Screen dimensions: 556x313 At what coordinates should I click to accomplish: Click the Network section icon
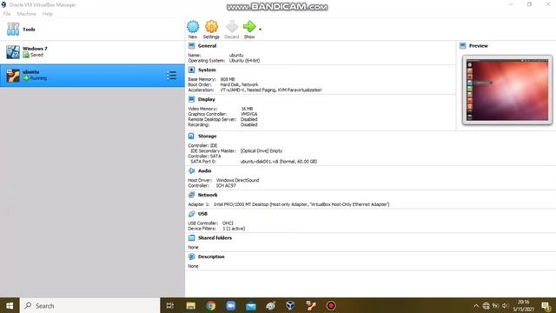tap(191, 195)
